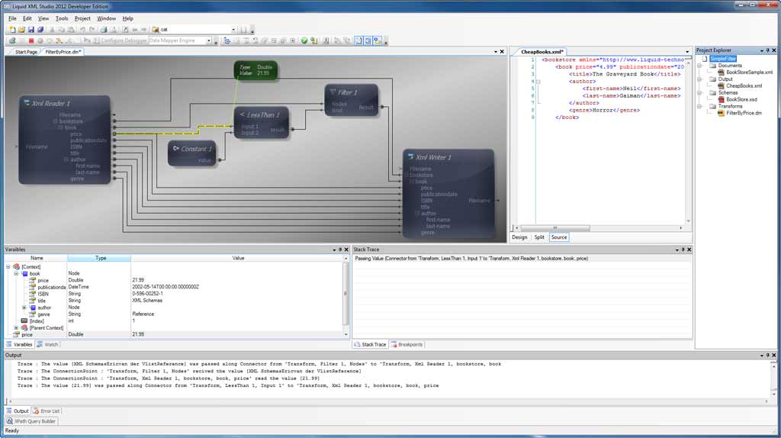Image resolution: width=781 pixels, height=438 pixels.
Task: Click the FilterByPrice.dm transform file icon
Action: tap(721, 113)
